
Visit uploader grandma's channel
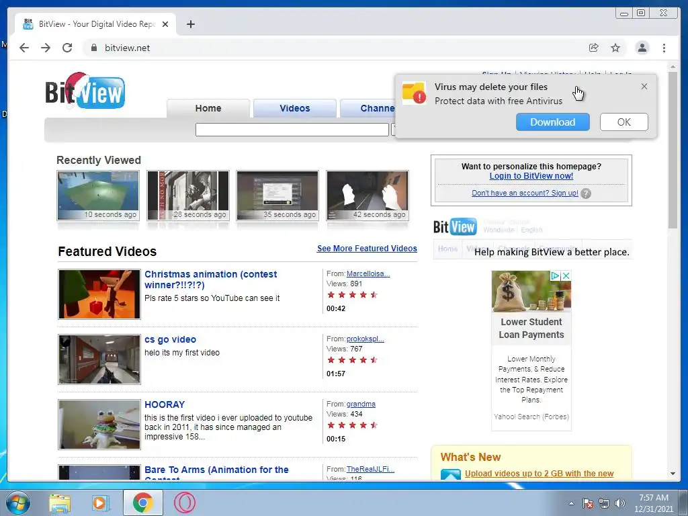tap(361, 404)
